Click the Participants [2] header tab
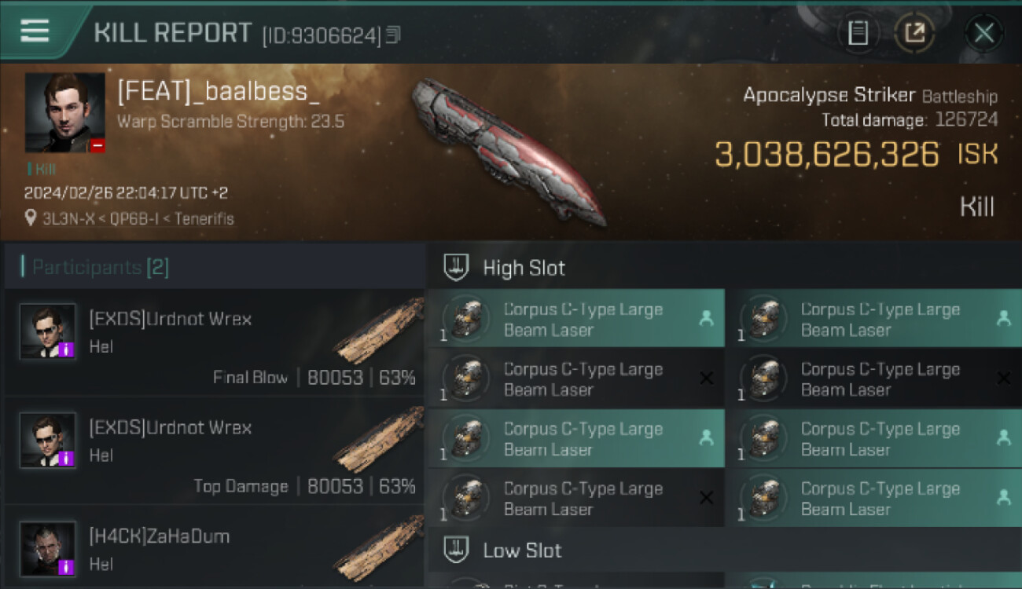This screenshot has width=1022, height=589. [x=95, y=267]
